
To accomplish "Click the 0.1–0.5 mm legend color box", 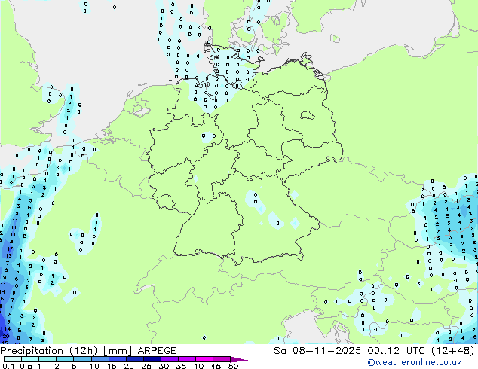I will [x=13, y=359].
